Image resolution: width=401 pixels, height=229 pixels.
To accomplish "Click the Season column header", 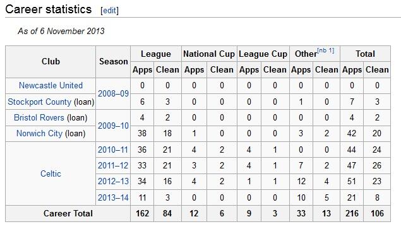I will point(113,62).
